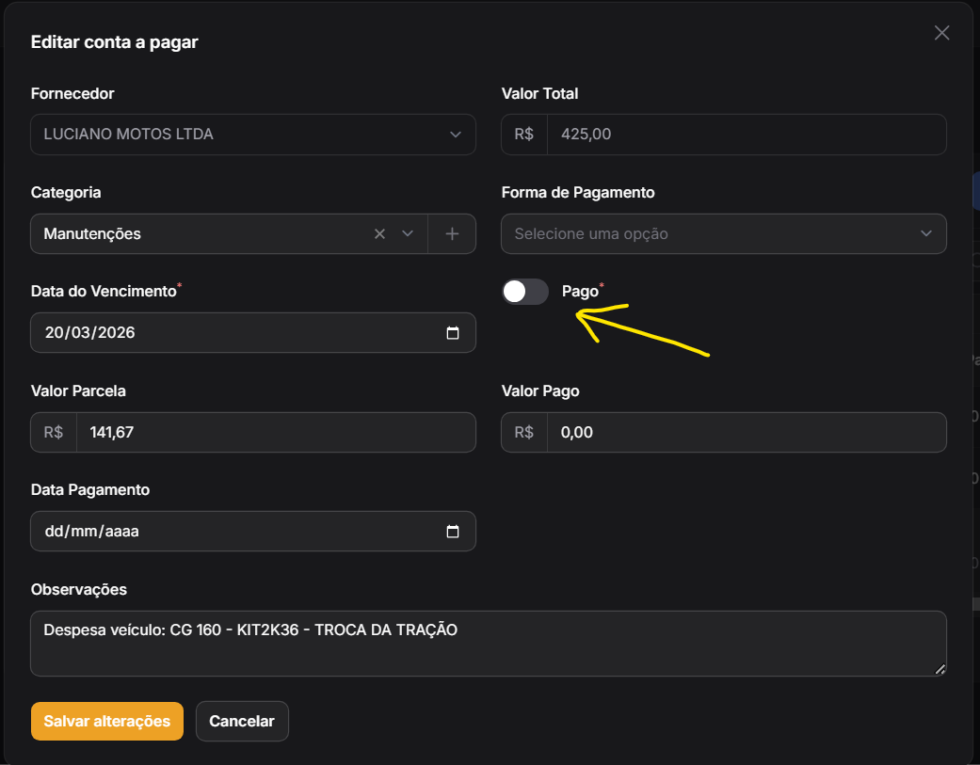Image resolution: width=980 pixels, height=765 pixels.
Task: Click the Manutenções category text
Action: pos(92,234)
